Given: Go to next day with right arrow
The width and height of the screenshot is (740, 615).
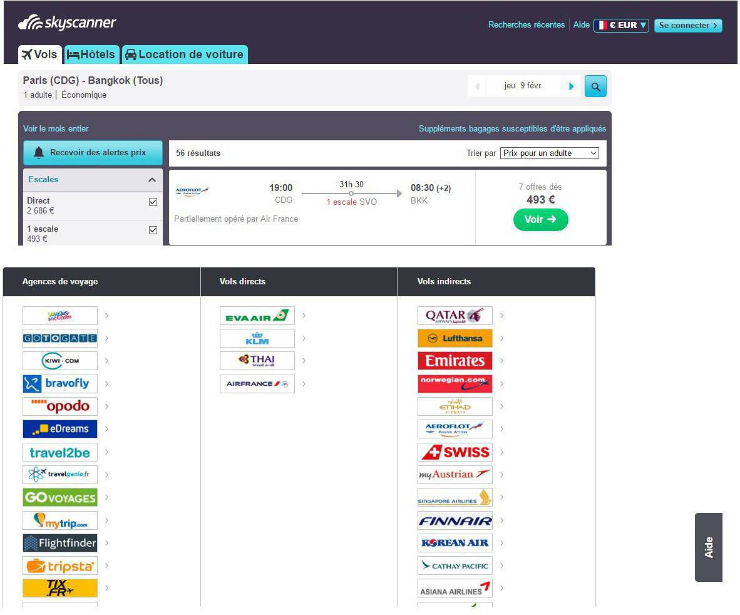Looking at the screenshot, I should (571, 86).
